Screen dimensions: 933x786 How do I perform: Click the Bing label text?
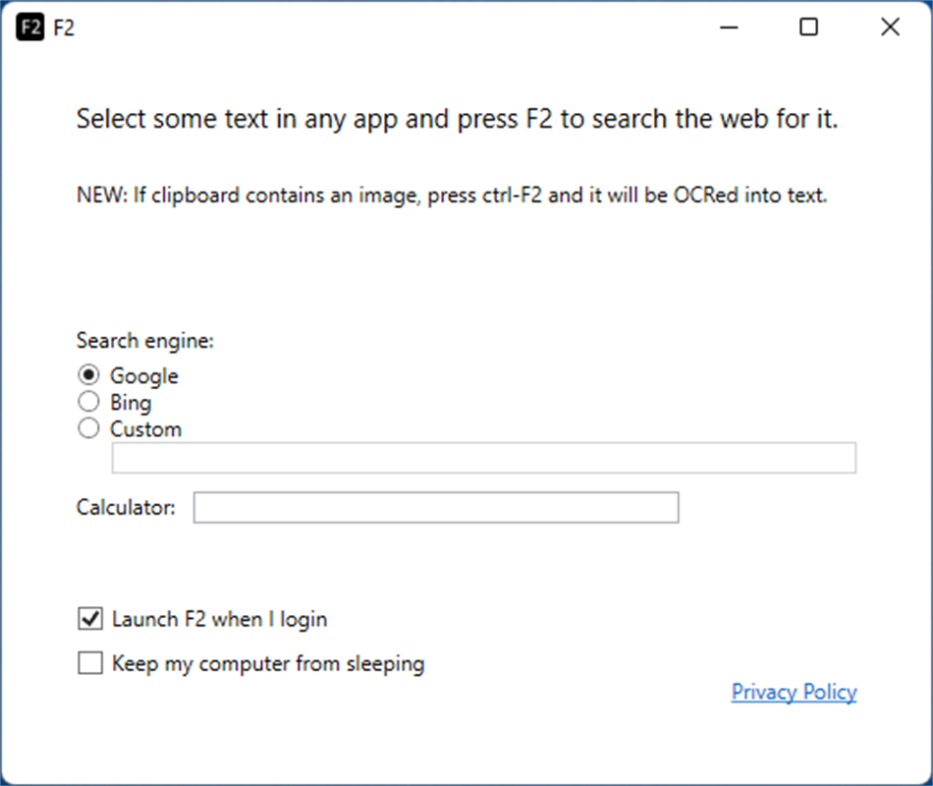[129, 402]
